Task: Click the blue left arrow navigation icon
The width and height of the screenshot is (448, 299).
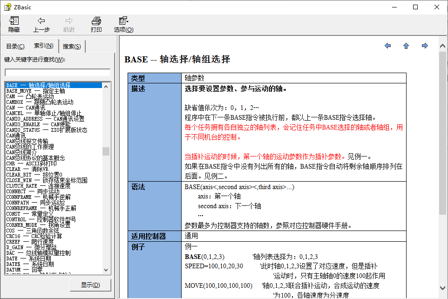Action: (x=388, y=46)
